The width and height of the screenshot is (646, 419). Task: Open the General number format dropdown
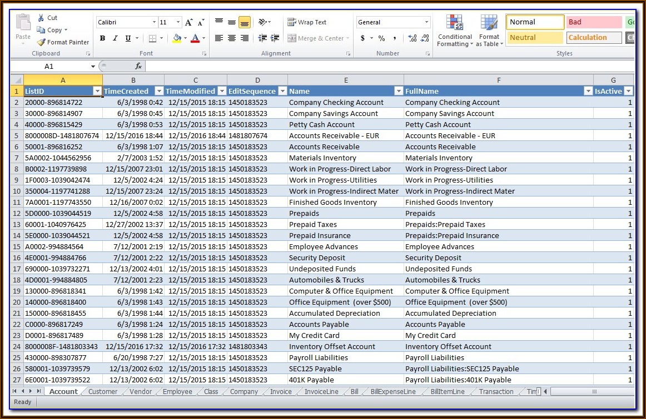[x=426, y=22]
